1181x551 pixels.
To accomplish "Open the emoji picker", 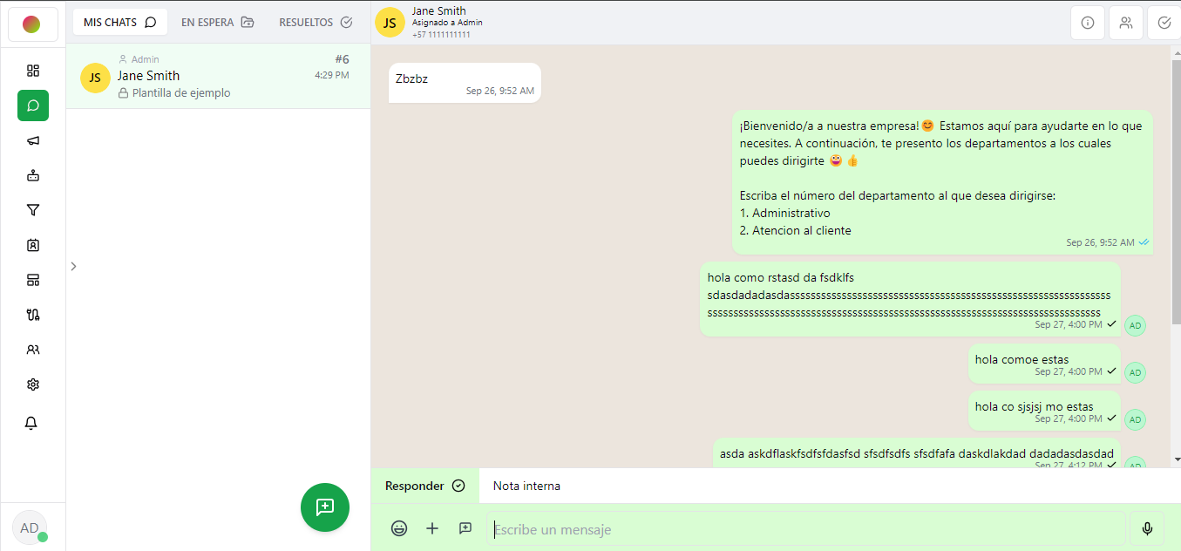I will pos(399,528).
